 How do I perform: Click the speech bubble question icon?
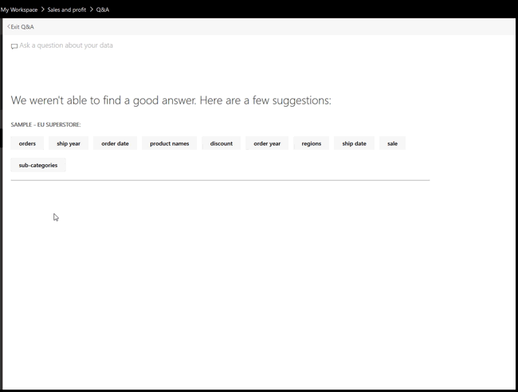[x=14, y=46]
